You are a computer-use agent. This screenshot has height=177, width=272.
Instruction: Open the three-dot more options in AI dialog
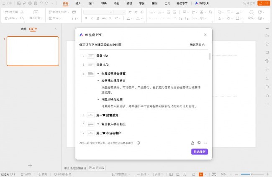pyautogui.click(x=205, y=143)
